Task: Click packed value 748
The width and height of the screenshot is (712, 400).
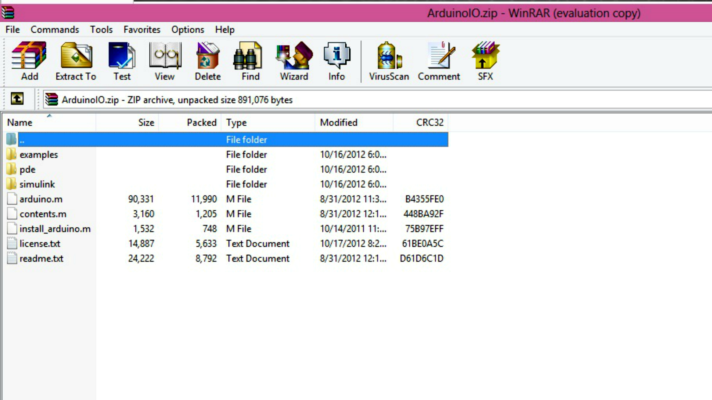Action: click(210, 229)
